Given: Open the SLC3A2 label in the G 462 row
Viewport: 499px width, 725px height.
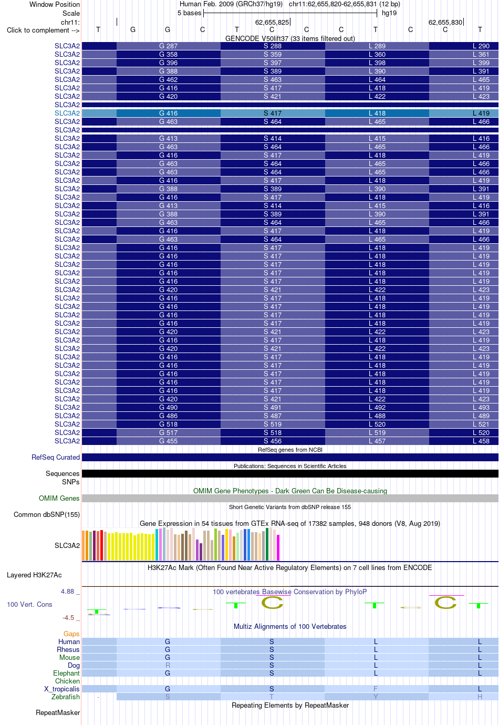Looking at the screenshot, I should 67,79.
